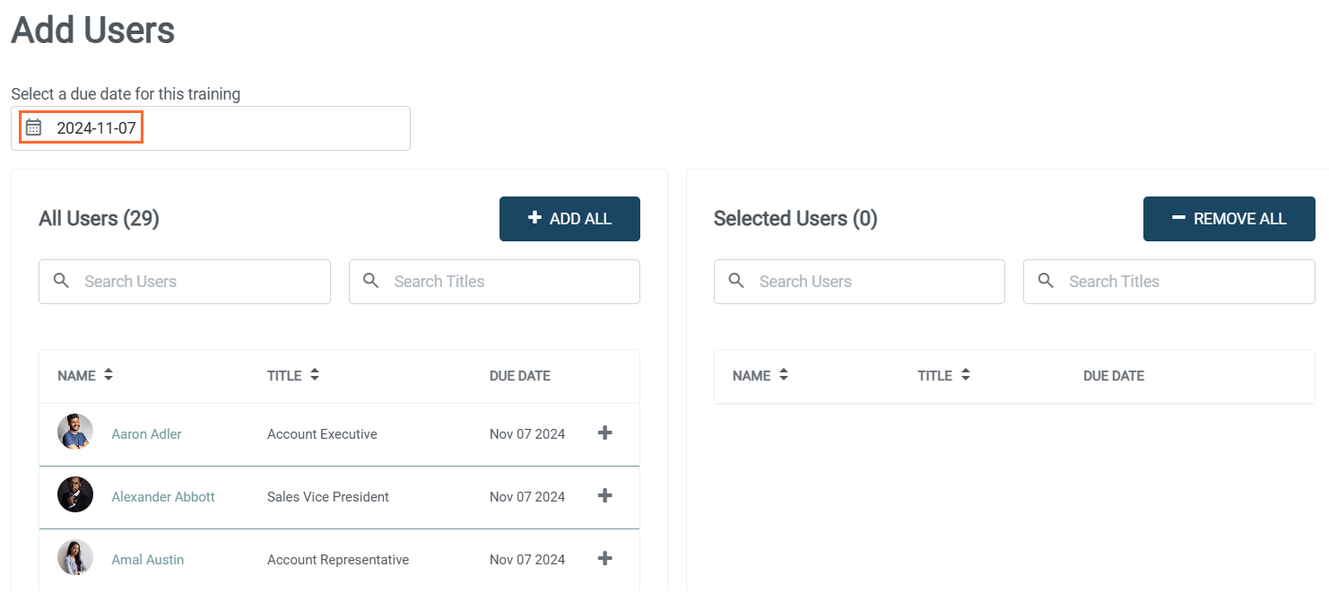Focus Search Users field under Selected Users
This screenshot has height=611, width=1329.
(872, 282)
